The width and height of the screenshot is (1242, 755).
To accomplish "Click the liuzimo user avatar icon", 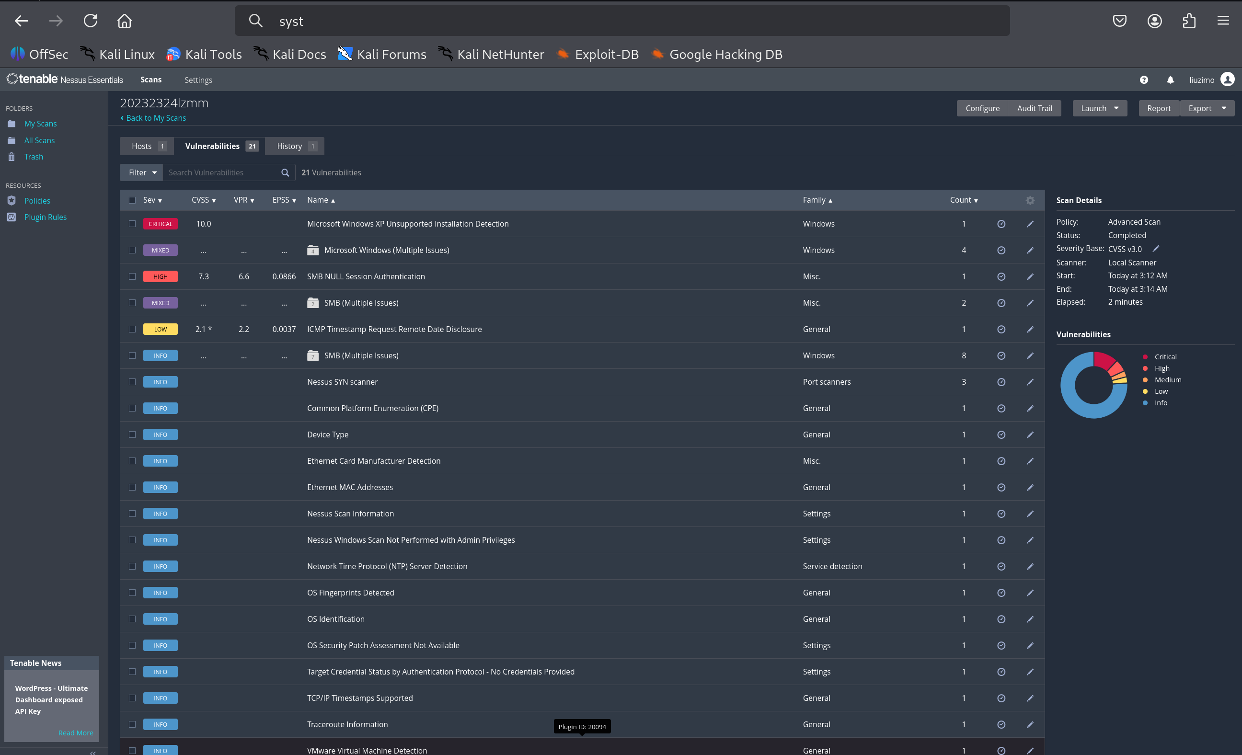I will (1227, 80).
